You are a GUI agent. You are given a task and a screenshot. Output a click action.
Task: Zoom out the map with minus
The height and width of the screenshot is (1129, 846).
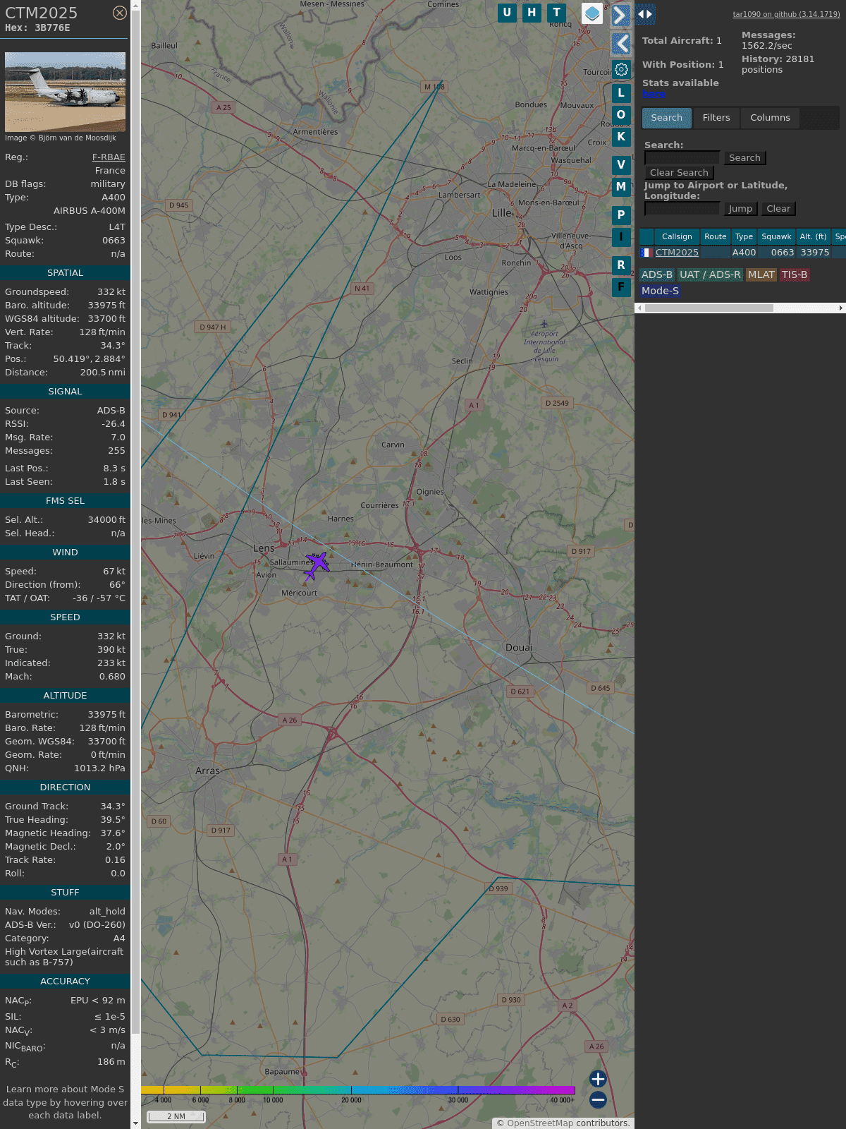click(x=598, y=1099)
